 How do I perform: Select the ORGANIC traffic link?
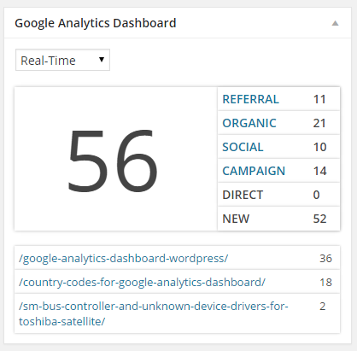(249, 123)
